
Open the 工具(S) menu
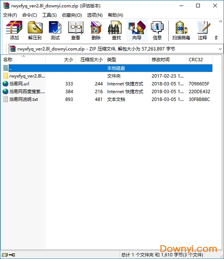click(49, 15)
